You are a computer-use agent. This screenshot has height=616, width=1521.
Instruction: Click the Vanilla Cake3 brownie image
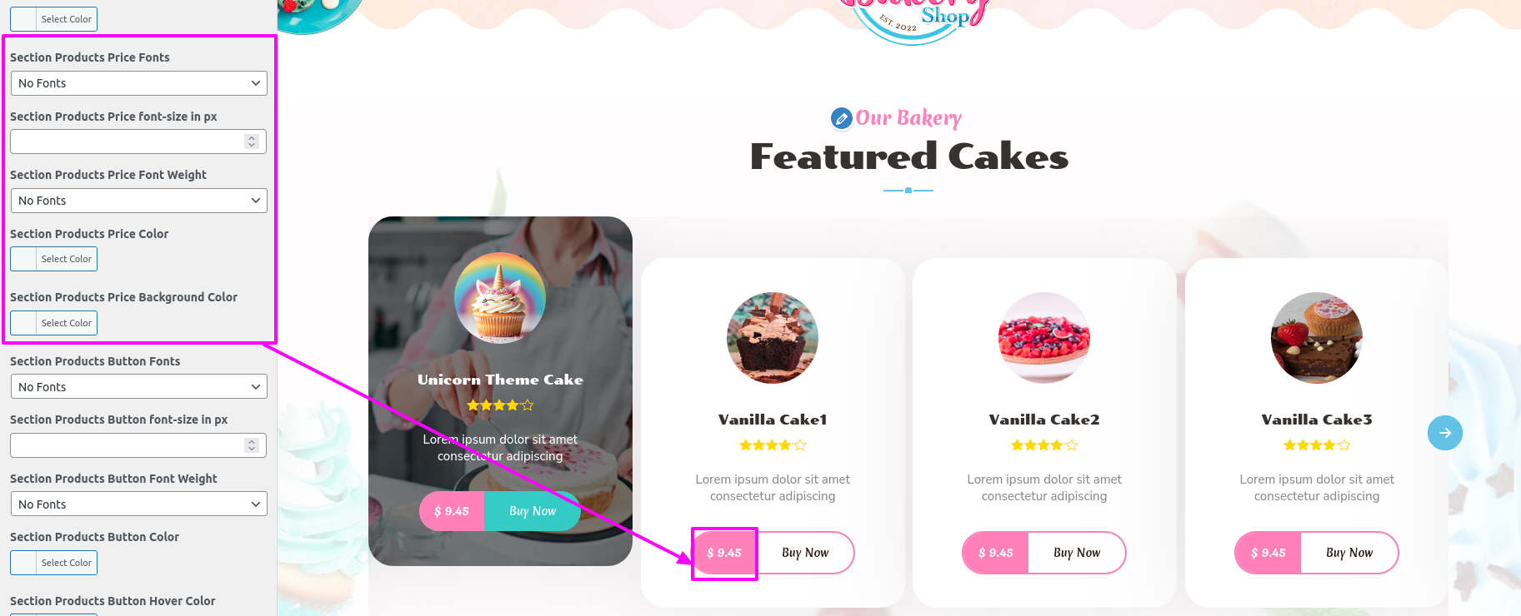[x=1317, y=338]
